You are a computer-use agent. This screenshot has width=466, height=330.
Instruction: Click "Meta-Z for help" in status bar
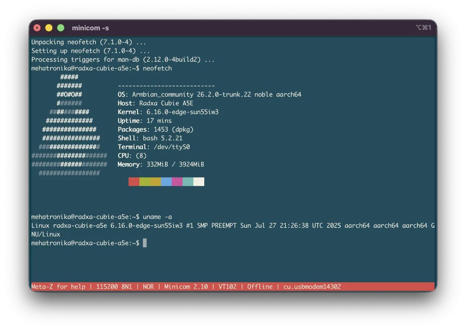(x=58, y=287)
